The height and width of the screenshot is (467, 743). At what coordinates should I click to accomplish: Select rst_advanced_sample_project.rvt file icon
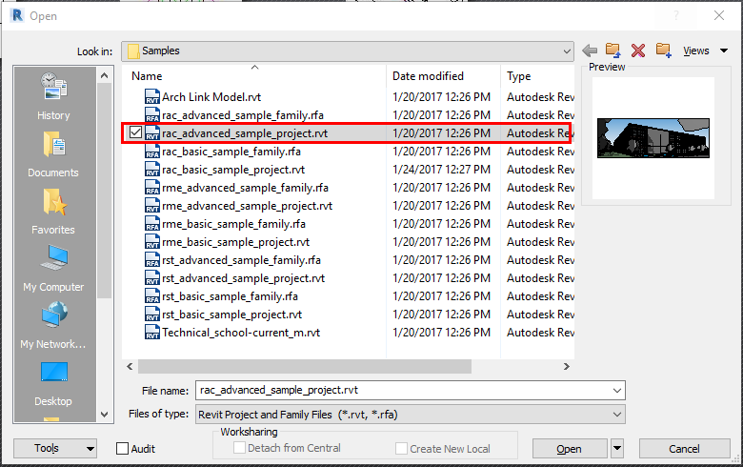152,278
